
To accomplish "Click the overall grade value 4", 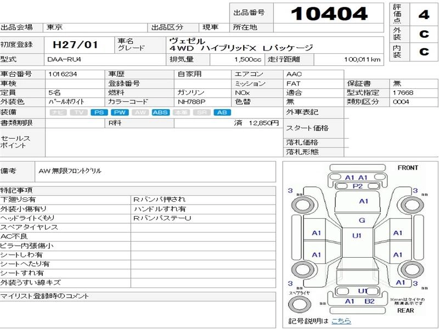I will tap(424, 15).
